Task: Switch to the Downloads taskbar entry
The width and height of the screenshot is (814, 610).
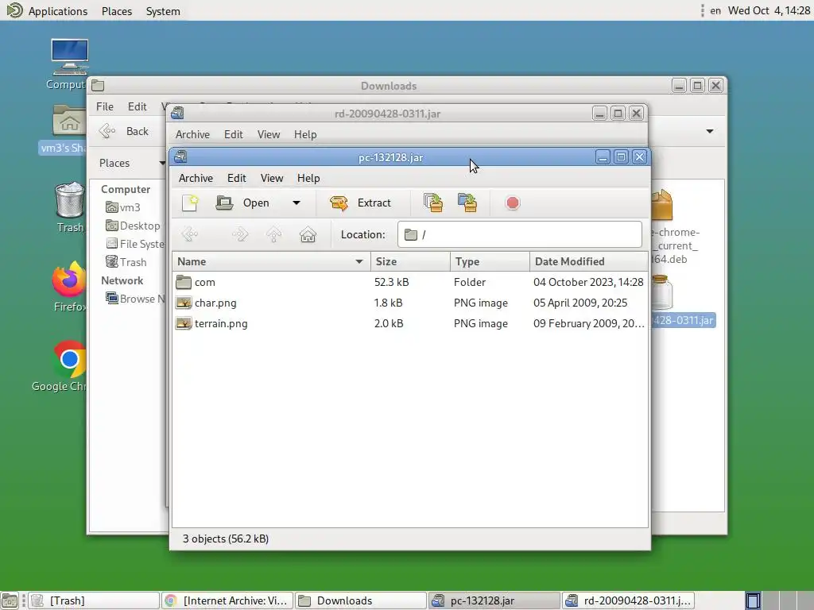Action: [360, 600]
